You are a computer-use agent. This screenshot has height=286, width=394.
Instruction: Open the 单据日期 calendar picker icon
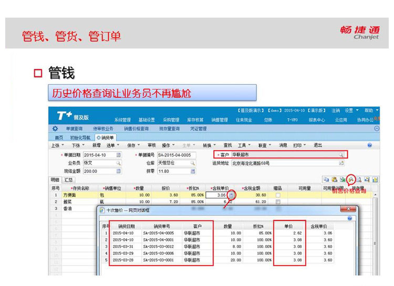coord(118,155)
